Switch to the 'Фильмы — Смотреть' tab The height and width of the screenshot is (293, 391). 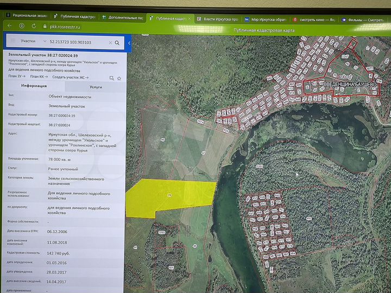(363, 20)
